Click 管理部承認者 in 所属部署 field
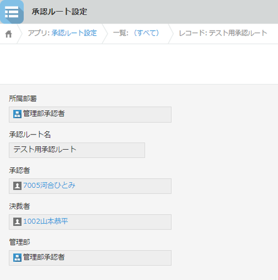 point(44,113)
